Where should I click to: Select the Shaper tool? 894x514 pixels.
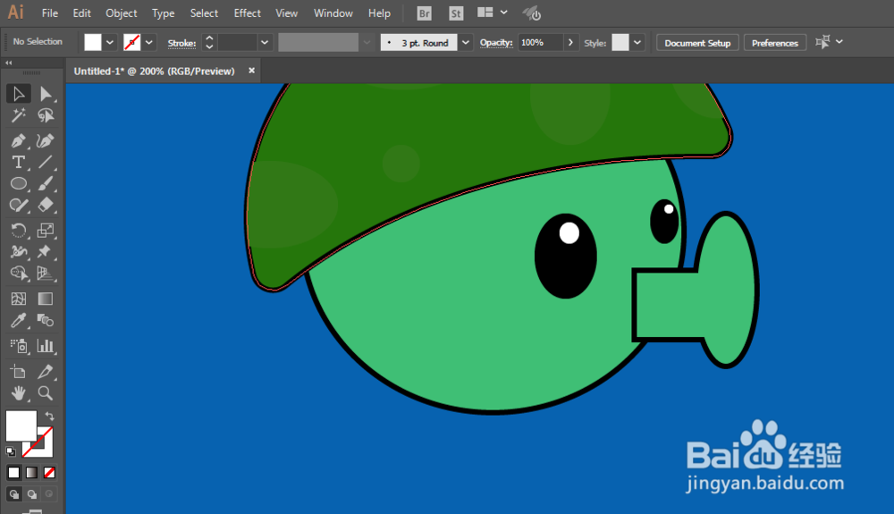[x=18, y=205]
